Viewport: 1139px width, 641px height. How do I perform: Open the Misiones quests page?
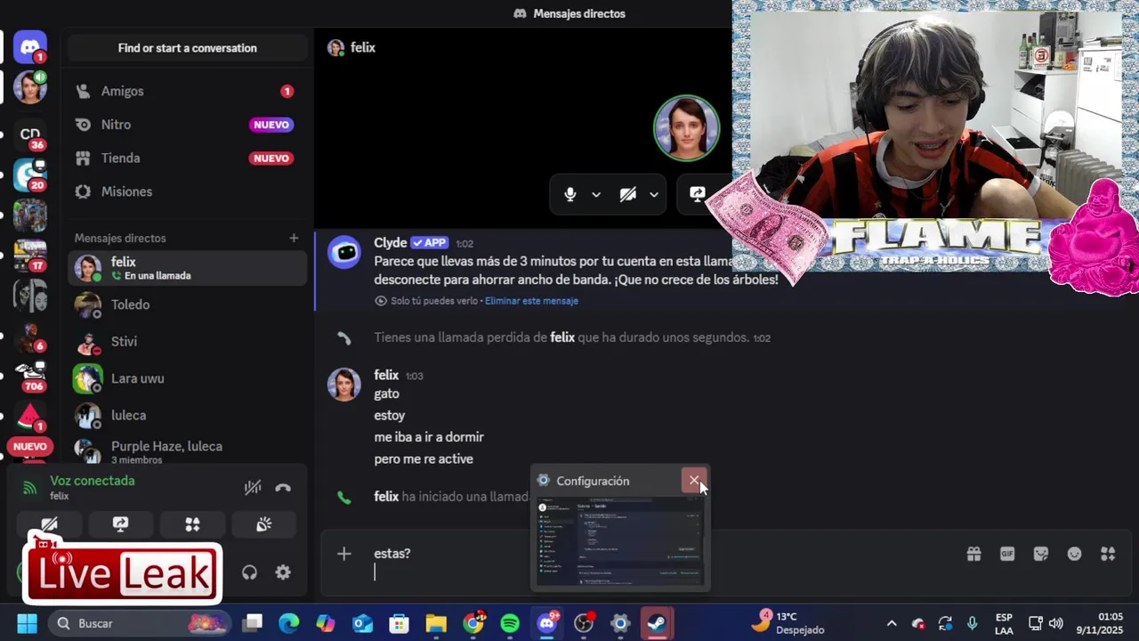(187, 191)
